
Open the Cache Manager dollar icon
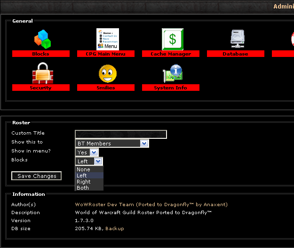click(x=172, y=39)
